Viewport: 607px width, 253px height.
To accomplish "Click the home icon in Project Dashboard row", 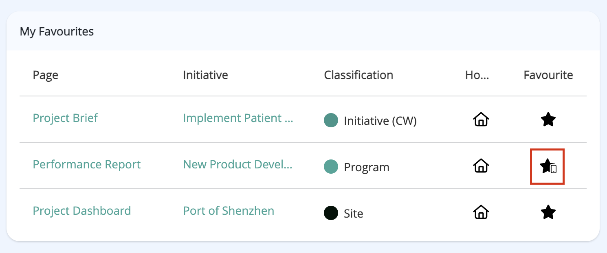I will (x=481, y=212).
